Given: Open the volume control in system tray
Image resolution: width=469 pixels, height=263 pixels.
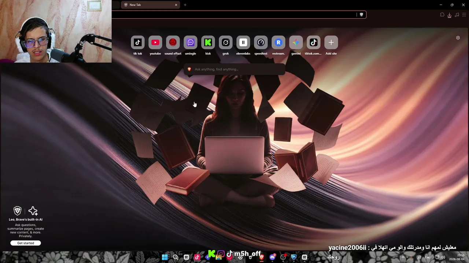Looking at the screenshot, I should [443, 257].
